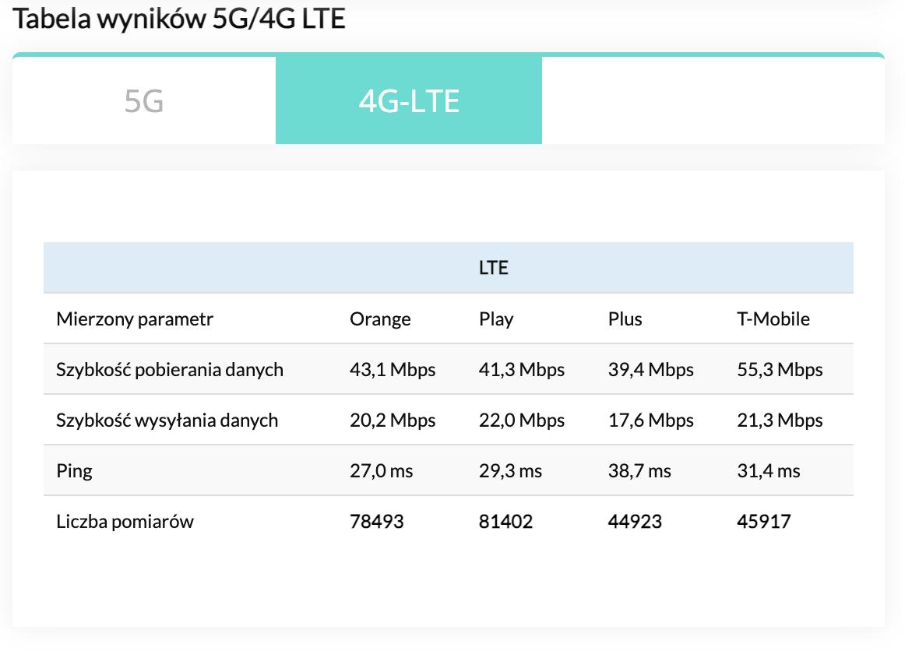Click Plus ping value 38,7 ms
905x651 pixels.
pos(639,471)
